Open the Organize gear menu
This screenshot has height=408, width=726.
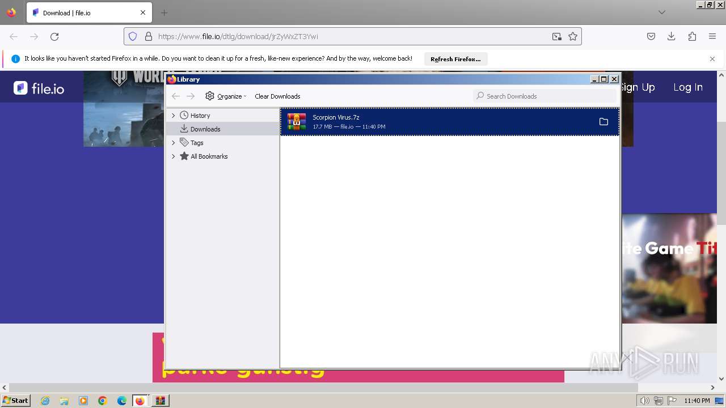(x=226, y=96)
